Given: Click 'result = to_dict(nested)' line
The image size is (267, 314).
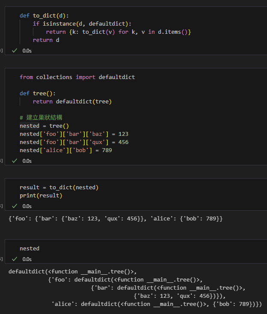Looking at the screenshot, I should tap(59, 188).
